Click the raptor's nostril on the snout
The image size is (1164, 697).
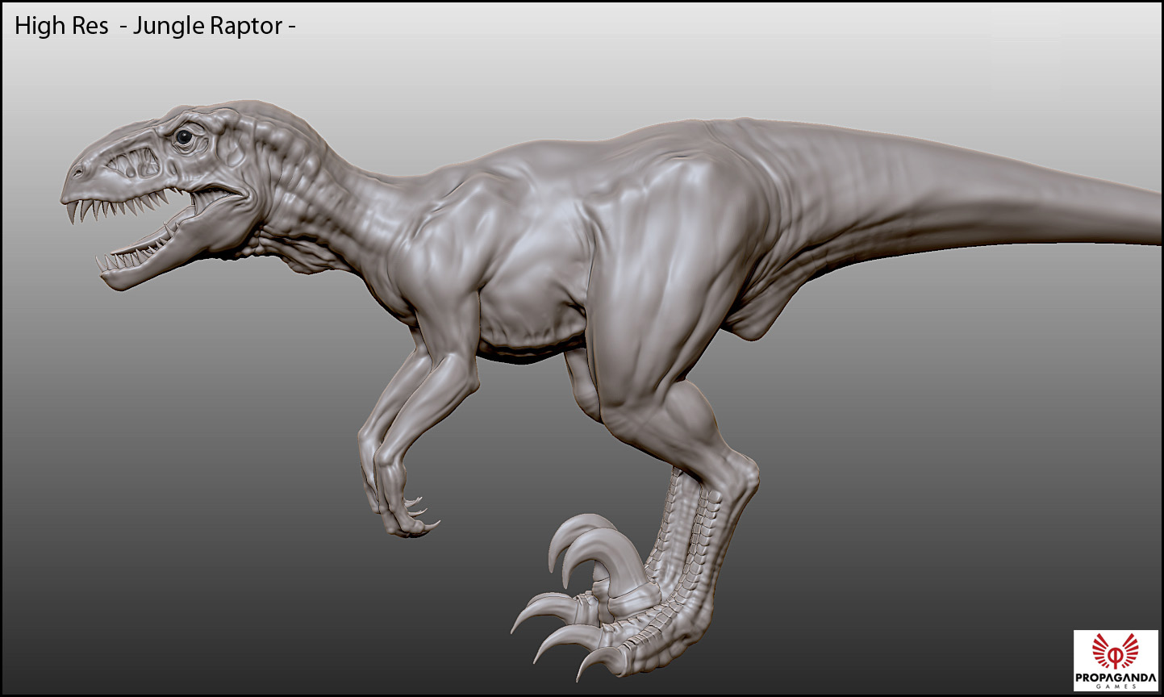[x=78, y=173]
